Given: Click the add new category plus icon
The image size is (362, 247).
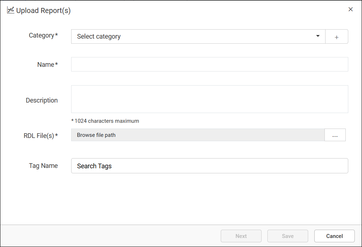Looking at the screenshot, I should click(x=336, y=36).
